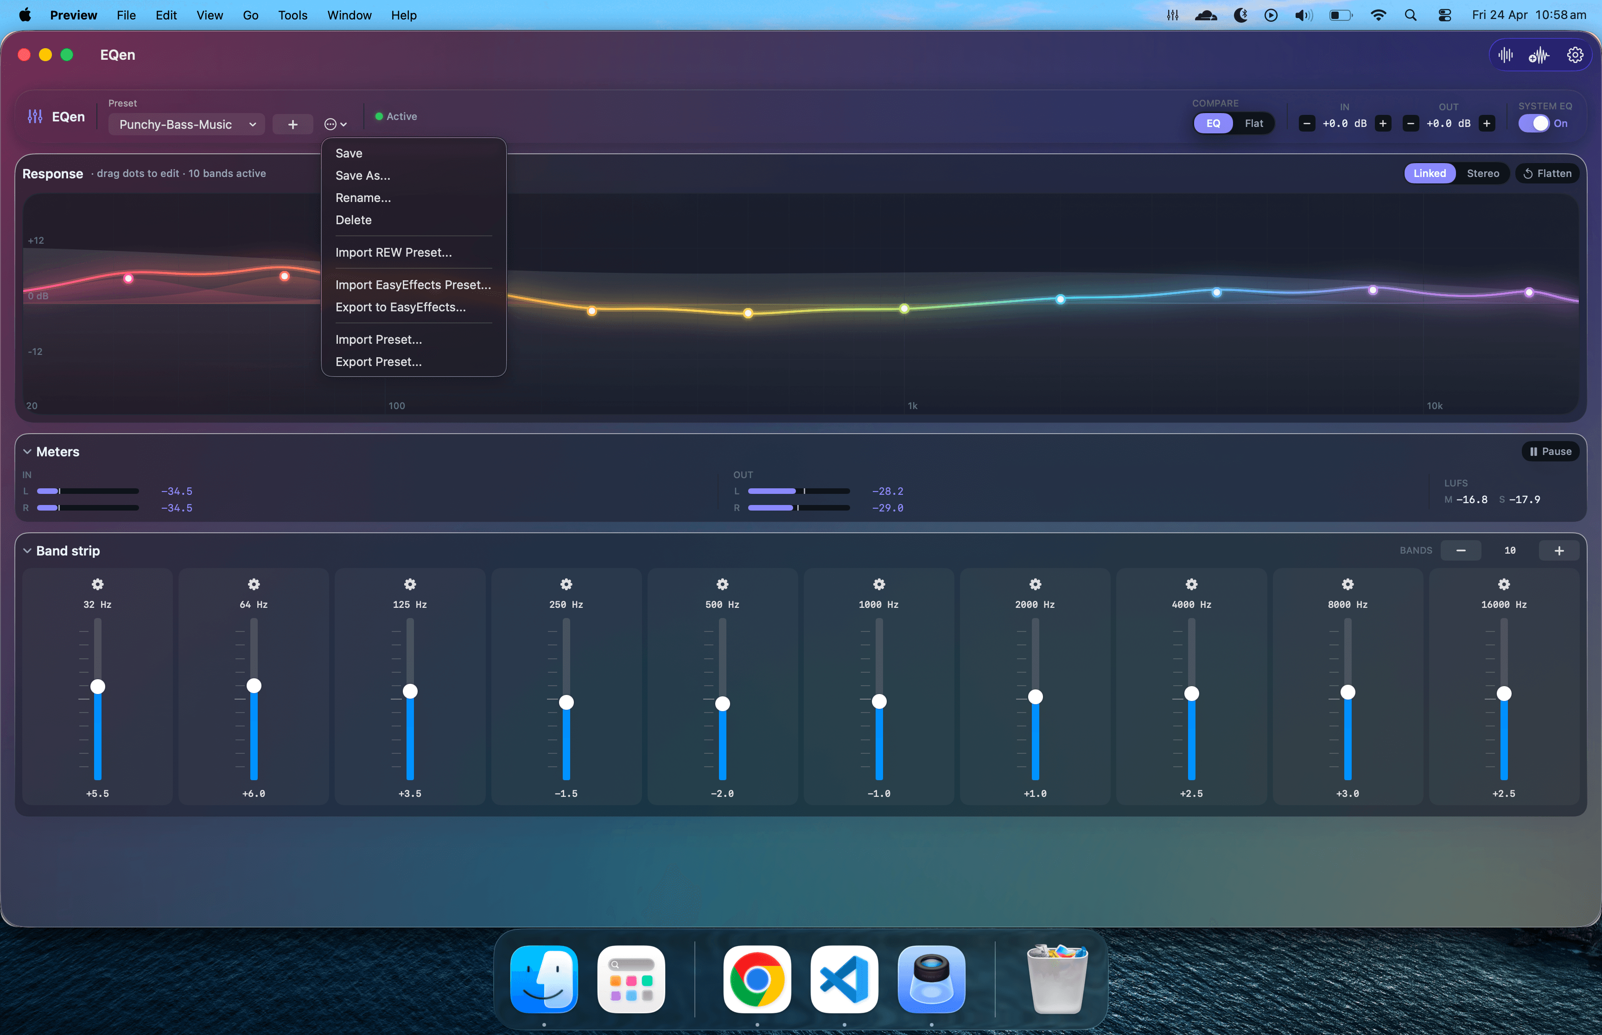Screen dimensions: 1602x1035
Task: Open the settings gear for the 16000 Hz band
Action: (1504, 584)
